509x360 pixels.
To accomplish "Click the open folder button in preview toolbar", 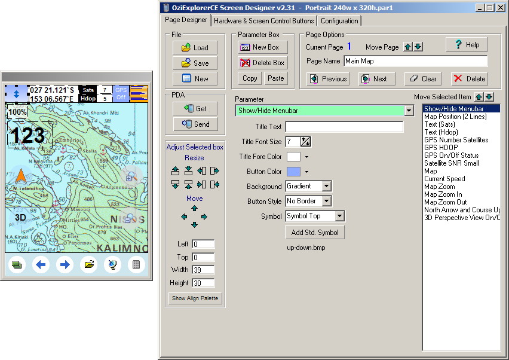I will click(89, 265).
